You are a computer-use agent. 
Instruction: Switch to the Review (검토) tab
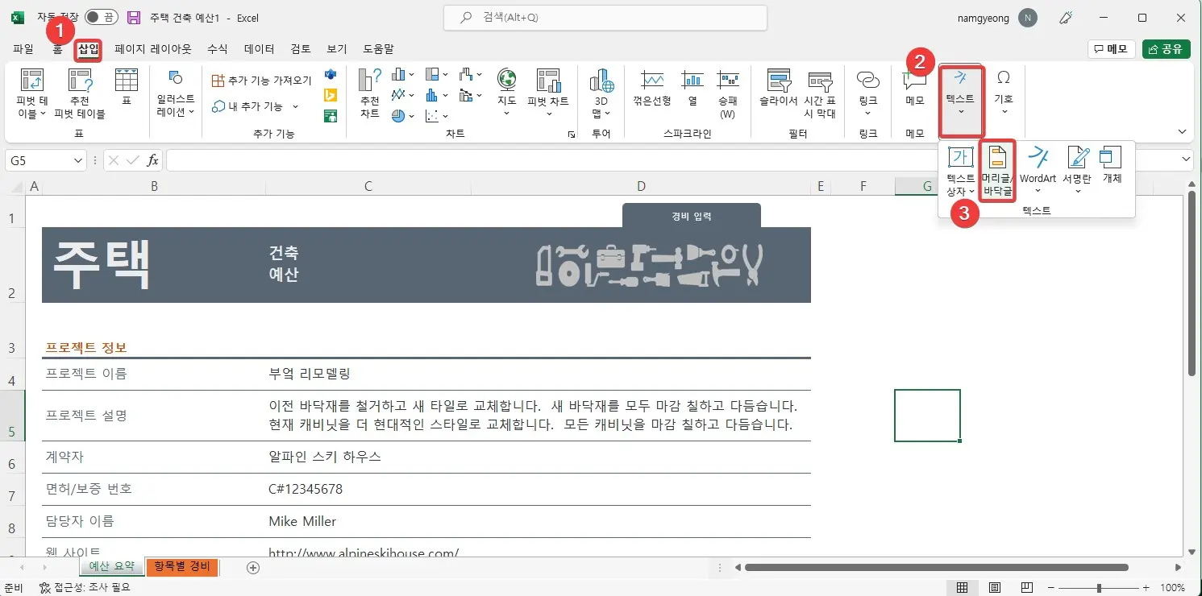pos(301,49)
